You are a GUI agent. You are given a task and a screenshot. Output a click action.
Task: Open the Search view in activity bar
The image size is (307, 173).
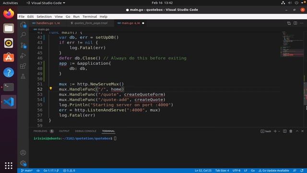23,35
